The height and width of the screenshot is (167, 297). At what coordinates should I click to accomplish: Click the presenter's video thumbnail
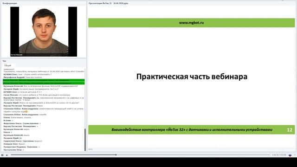(x=44, y=32)
